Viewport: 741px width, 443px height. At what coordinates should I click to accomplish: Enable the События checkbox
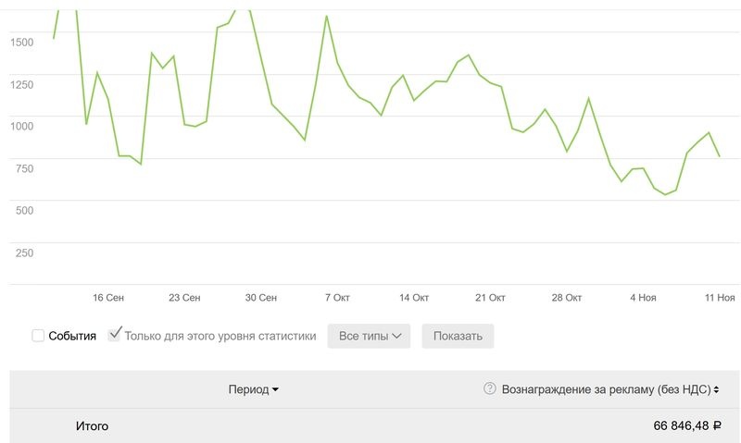click(38, 336)
